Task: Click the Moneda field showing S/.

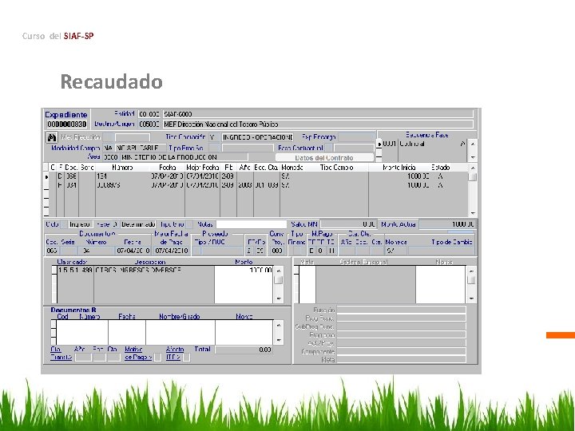Action: pos(395,251)
